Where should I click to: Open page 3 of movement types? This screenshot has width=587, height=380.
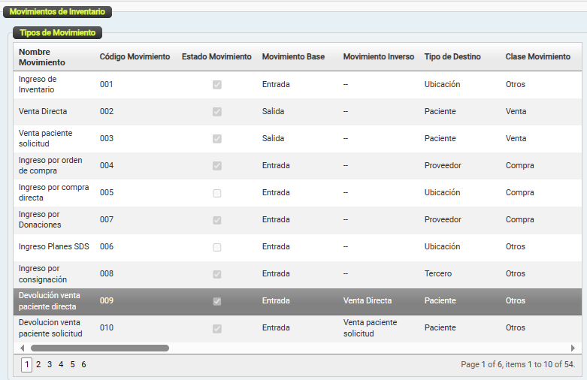[x=50, y=364]
